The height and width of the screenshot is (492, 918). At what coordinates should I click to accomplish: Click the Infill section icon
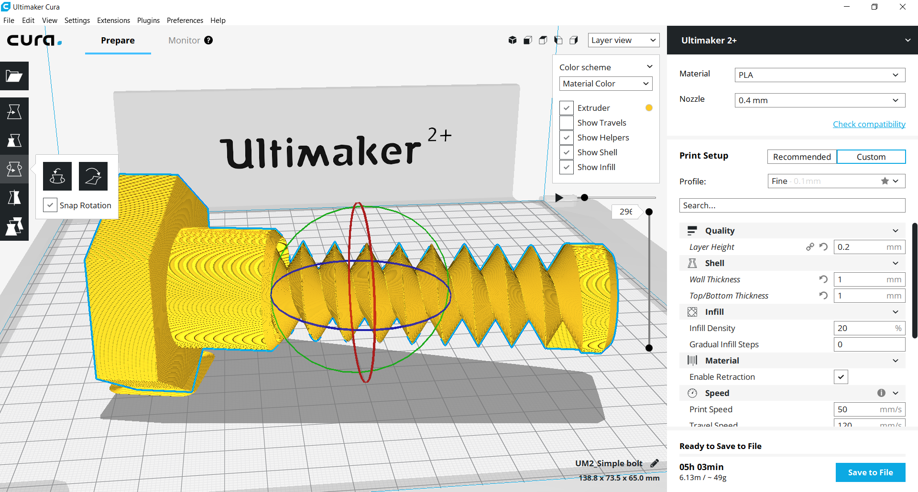coord(692,312)
